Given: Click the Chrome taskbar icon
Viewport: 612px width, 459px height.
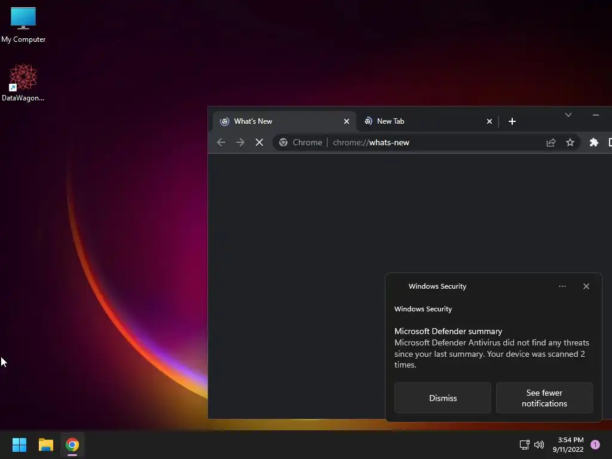Looking at the screenshot, I should point(72,445).
